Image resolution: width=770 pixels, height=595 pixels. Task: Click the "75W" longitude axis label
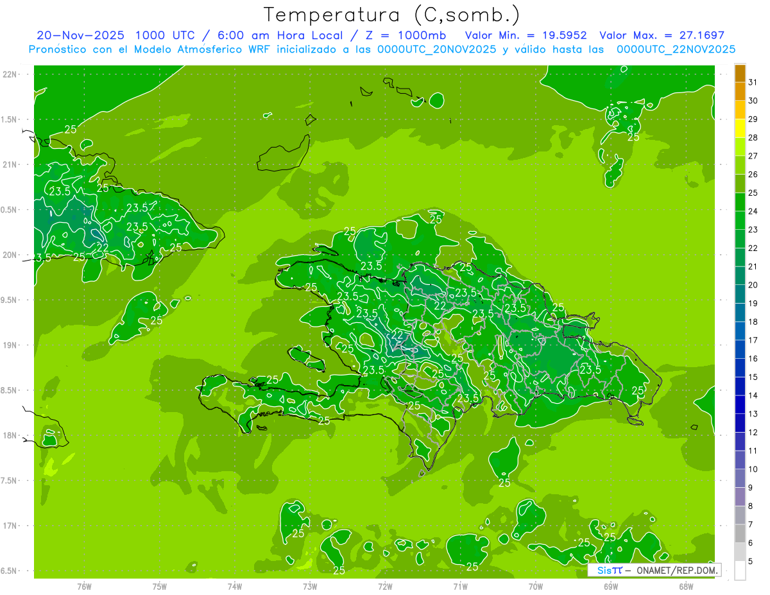159,587
